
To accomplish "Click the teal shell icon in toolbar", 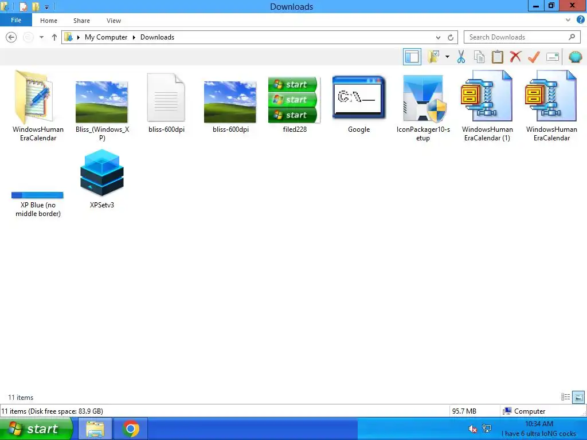I will [x=575, y=57].
